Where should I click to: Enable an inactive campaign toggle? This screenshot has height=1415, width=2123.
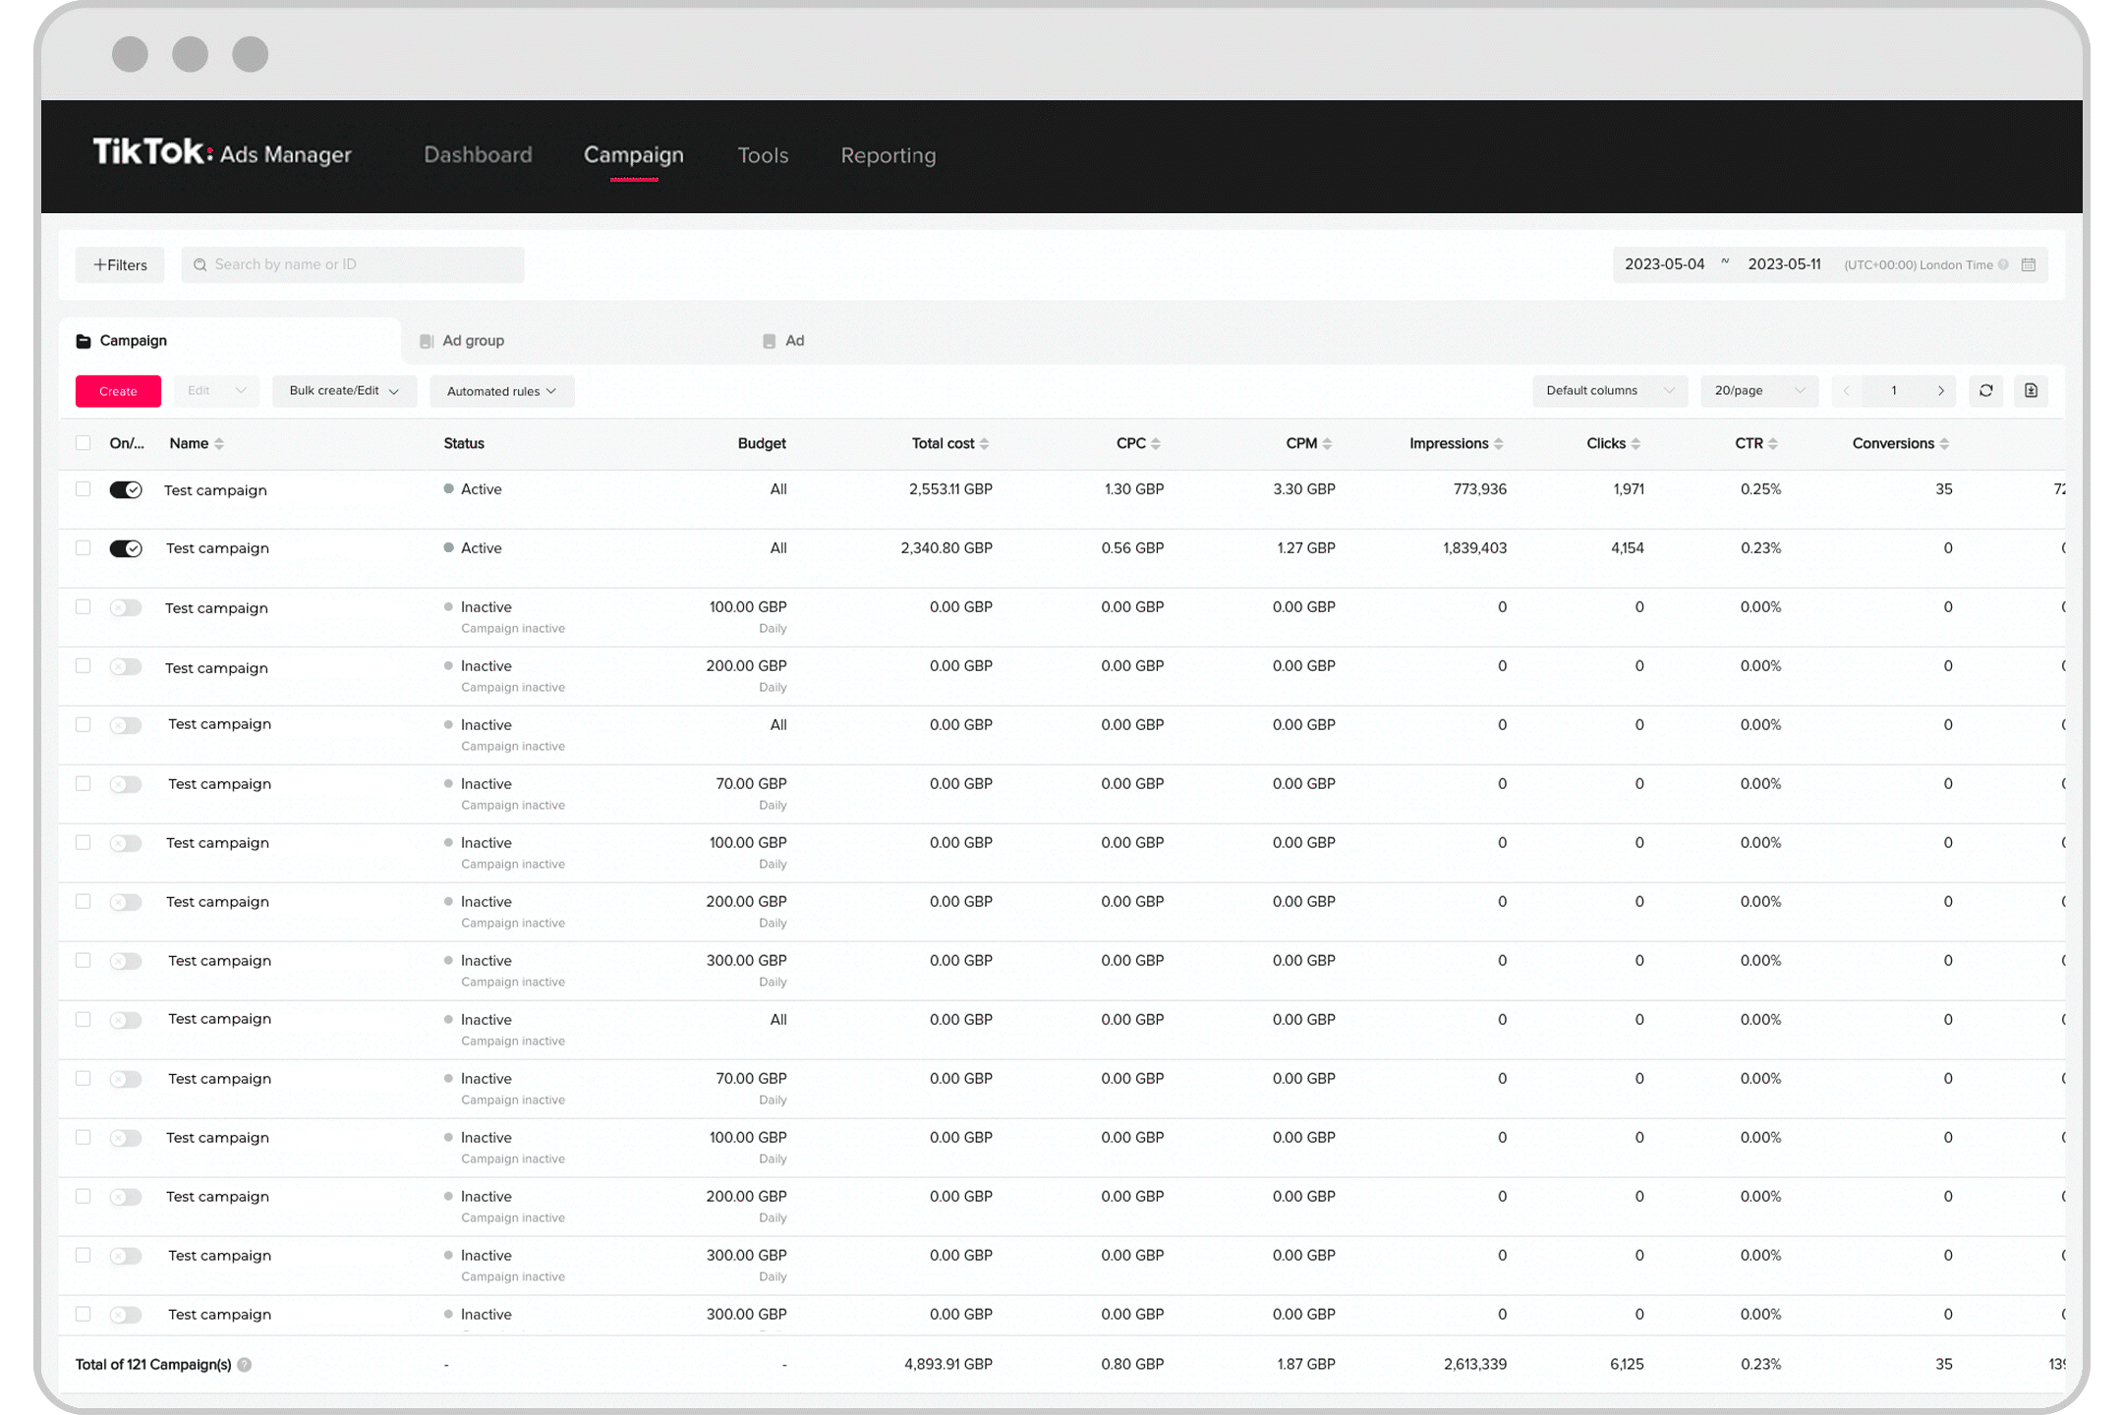click(x=127, y=606)
